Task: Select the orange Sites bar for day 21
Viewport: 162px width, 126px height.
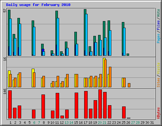Action: pyautogui.click(x=105, y=73)
